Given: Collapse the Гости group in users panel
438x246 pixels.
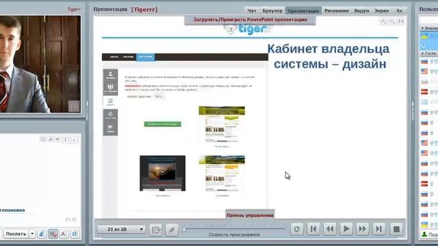Looking at the screenshot, I should [423, 53].
